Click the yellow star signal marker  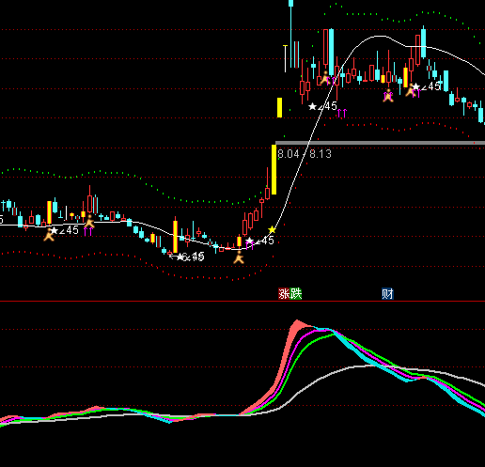(272, 230)
